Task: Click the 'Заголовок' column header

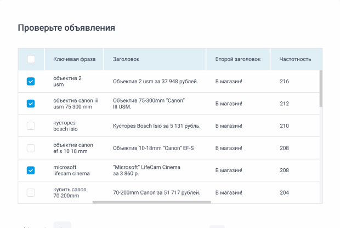Action: [x=126, y=59]
